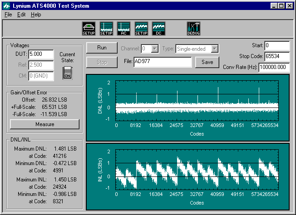Click the Measure button

(x=45, y=124)
